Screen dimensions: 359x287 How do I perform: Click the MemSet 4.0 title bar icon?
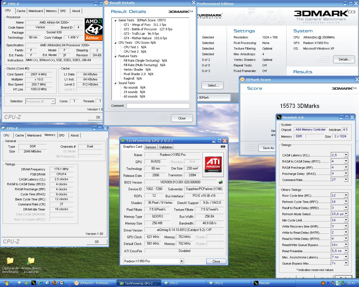click(x=279, y=117)
